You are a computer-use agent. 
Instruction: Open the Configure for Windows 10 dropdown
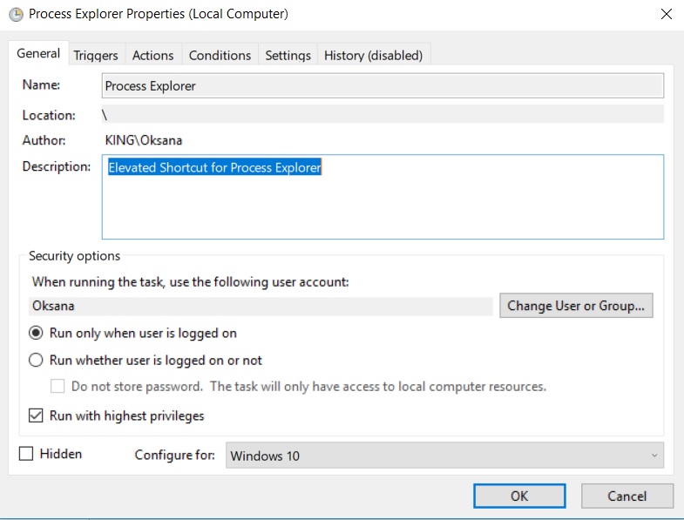(x=444, y=456)
